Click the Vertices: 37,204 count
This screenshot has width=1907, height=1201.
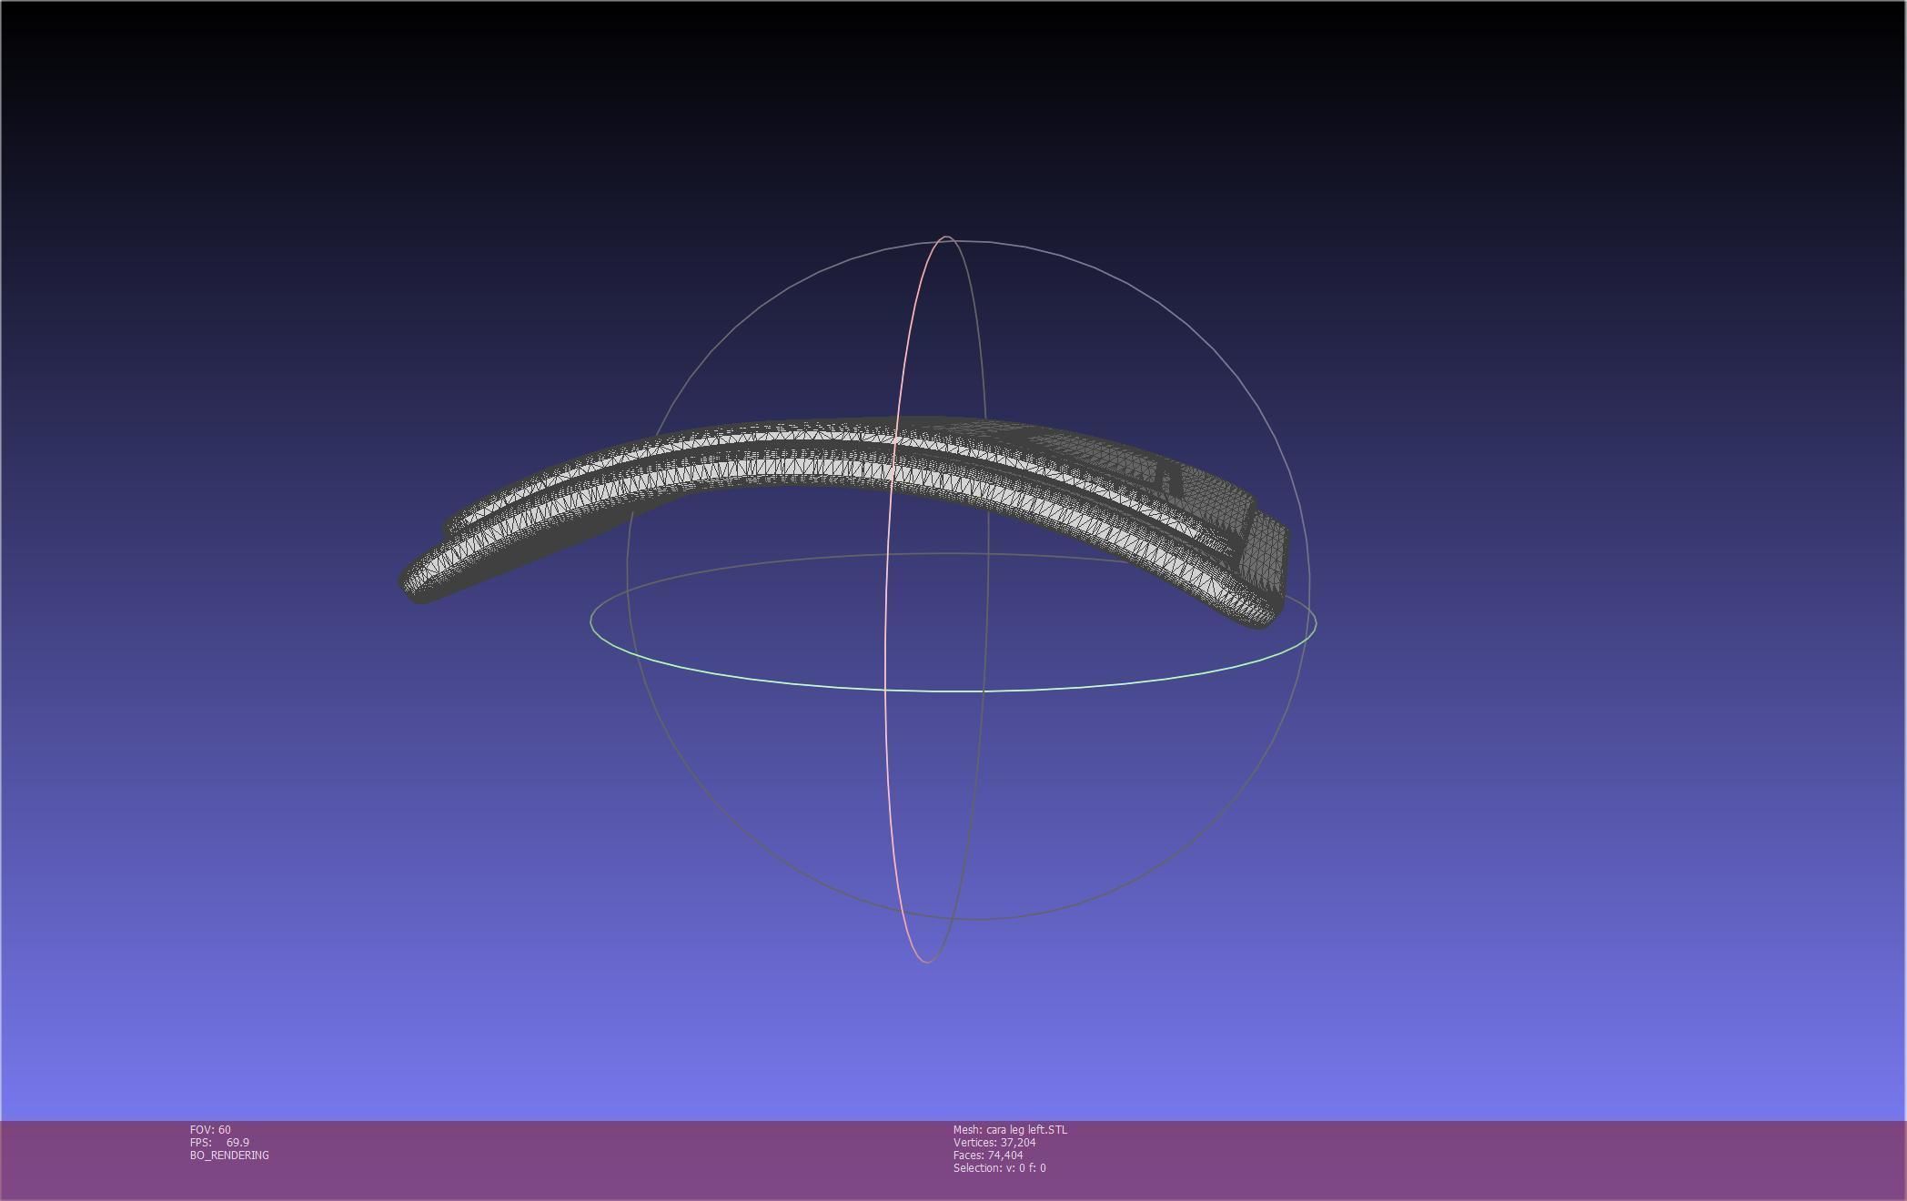point(994,1143)
